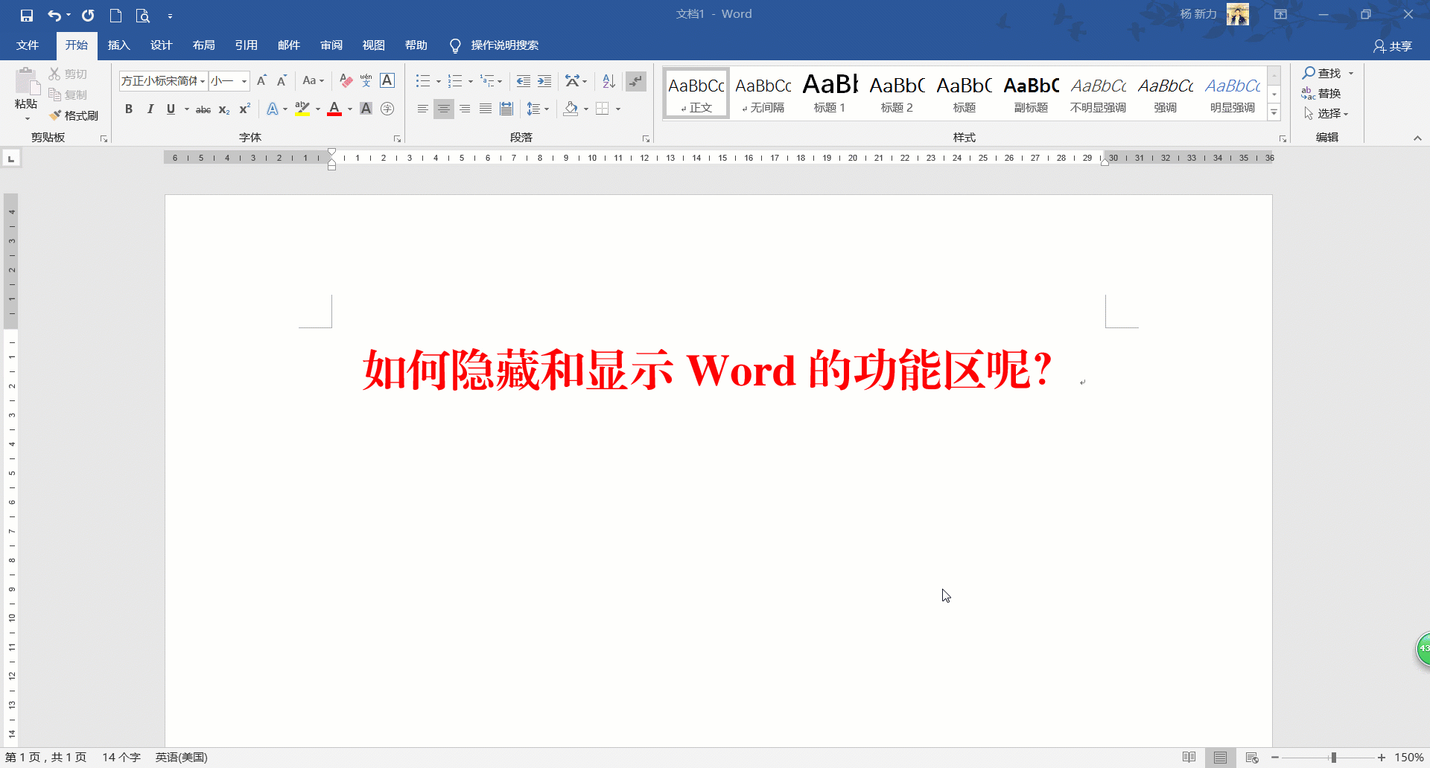Apply strikethrough to the text
Viewport: 1430px width, 768px height.
pyautogui.click(x=203, y=109)
